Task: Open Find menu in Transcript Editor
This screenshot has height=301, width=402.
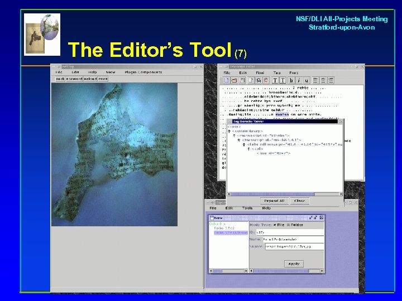Action: point(260,72)
